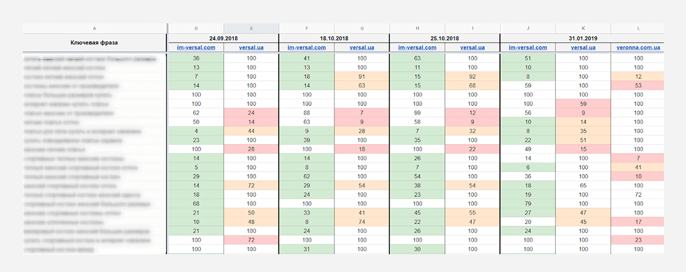Select the 25.10.2018 date header cell
686x272 pixels.
click(444, 39)
